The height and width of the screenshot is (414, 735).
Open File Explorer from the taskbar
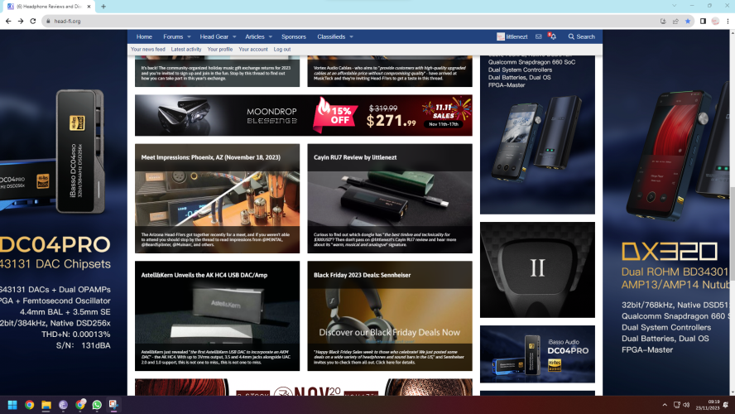(x=46, y=405)
